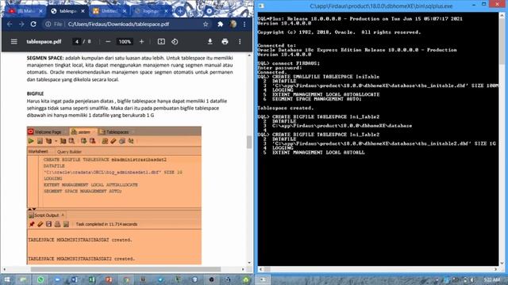This screenshot has width=508, height=285.
Task: Click the fit to page icon
Action: [161, 42]
